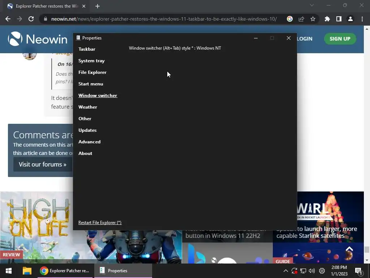The width and height of the screenshot is (370, 278).
Task: Open the Chrome three-dot menu
Action: point(362,19)
